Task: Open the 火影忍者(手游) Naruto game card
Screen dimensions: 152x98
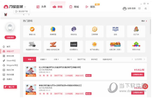Action: (x=115, y=46)
